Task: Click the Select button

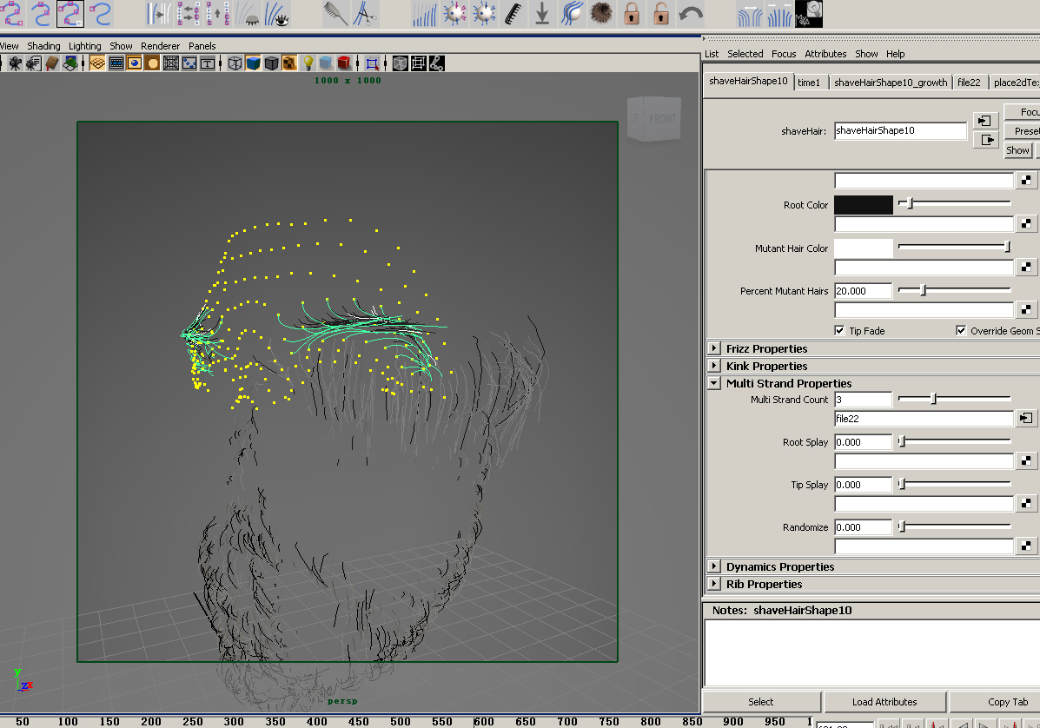Action: coord(761,701)
